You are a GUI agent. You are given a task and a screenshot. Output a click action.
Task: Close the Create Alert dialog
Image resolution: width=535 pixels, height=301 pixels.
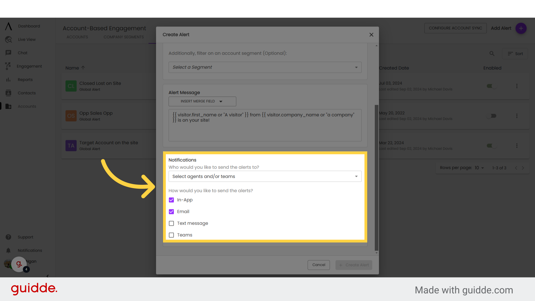371,35
